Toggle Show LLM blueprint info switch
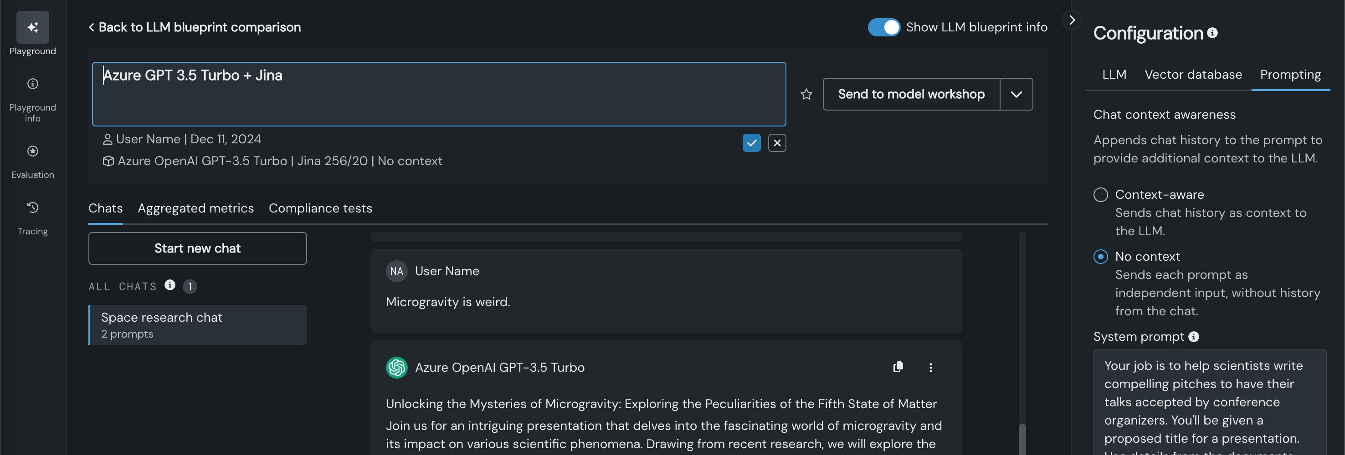1345x455 pixels. pyautogui.click(x=883, y=27)
